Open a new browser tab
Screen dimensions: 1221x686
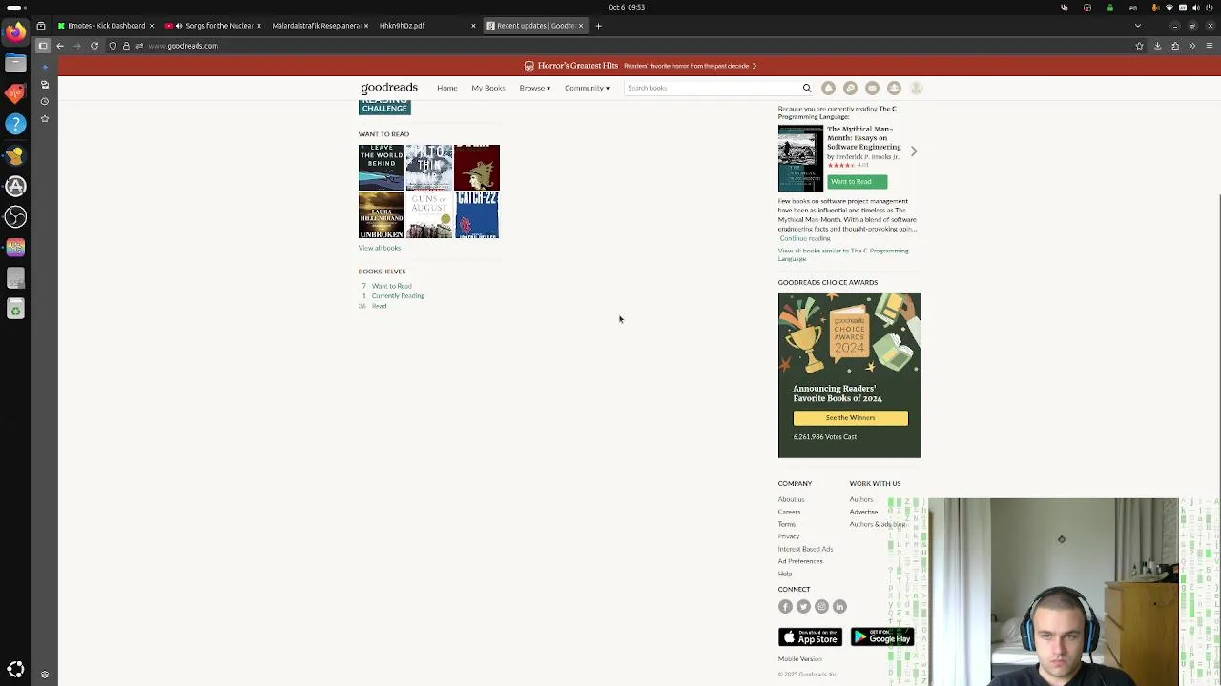[x=599, y=26]
